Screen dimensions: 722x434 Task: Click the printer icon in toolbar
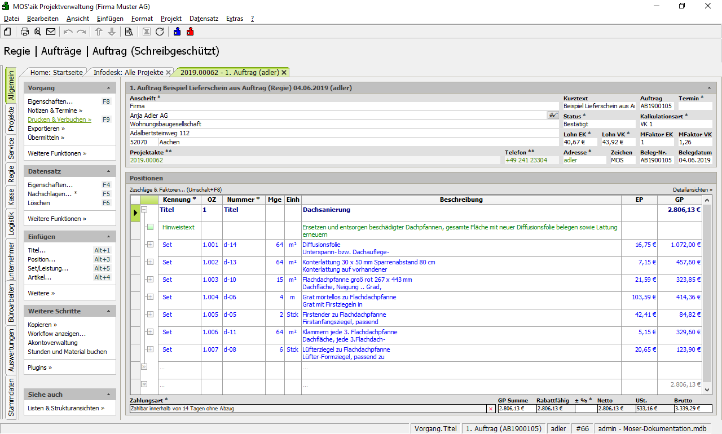pos(25,32)
